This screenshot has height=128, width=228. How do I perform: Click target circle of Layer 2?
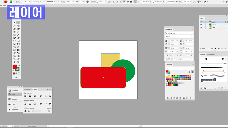click(x=226, y=25)
